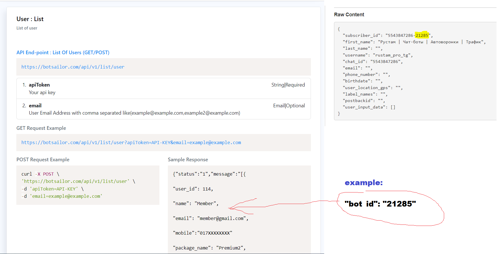This screenshot has height=254, width=503.
Task: Click the "package_name": "Premium2" line
Action: (x=209, y=248)
